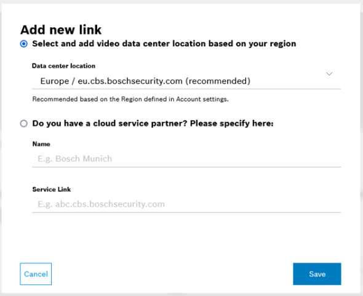Focus the Name input field

186,159
